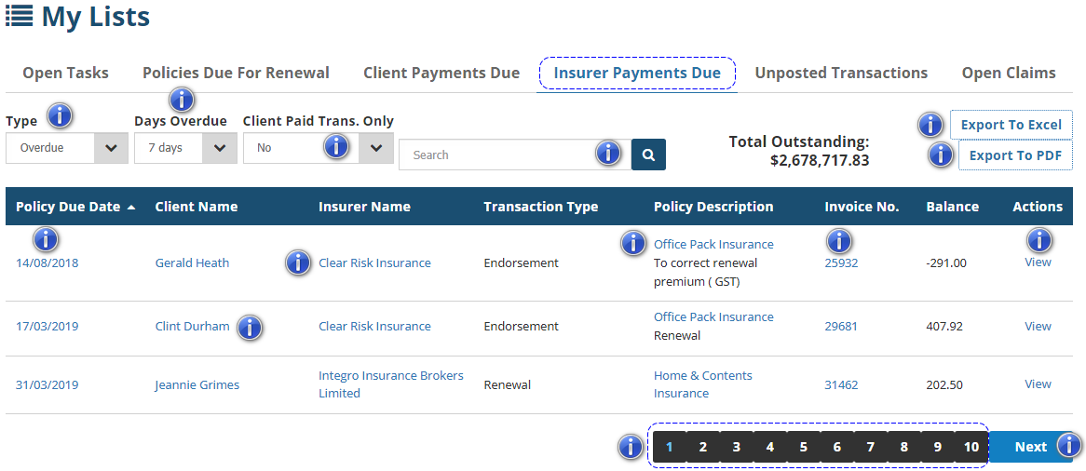The image size is (1086, 471).
Task: Click the info icon above Days Overdue
Action: click(183, 99)
